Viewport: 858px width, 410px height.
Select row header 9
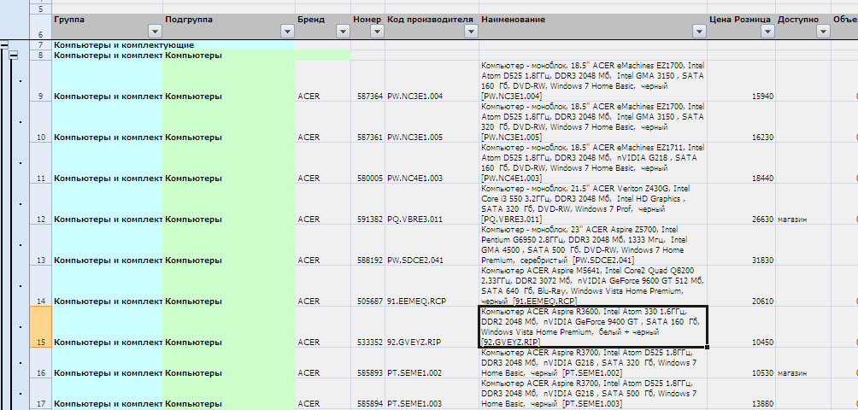pos(39,81)
